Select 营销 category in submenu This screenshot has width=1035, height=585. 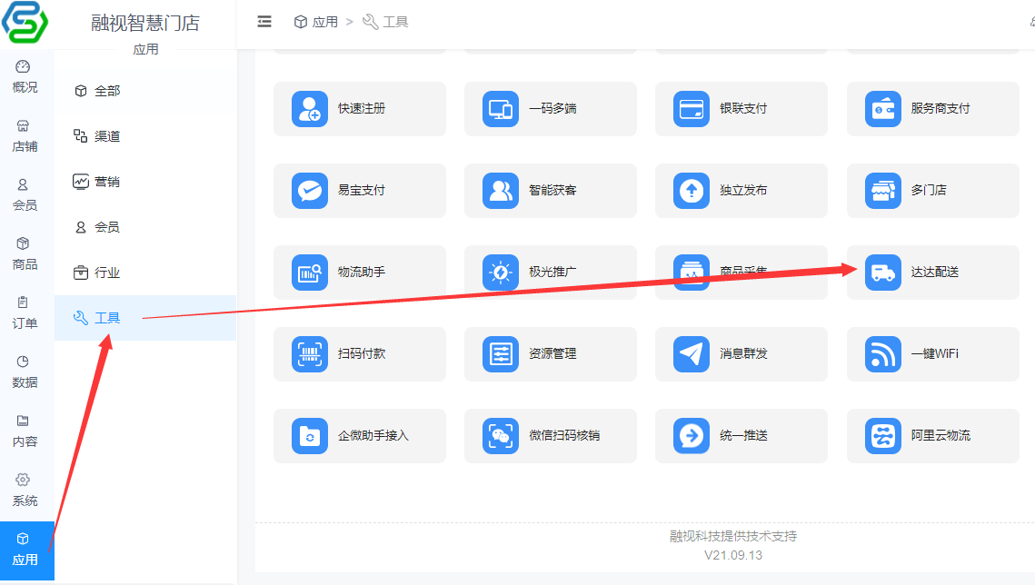[x=145, y=182]
